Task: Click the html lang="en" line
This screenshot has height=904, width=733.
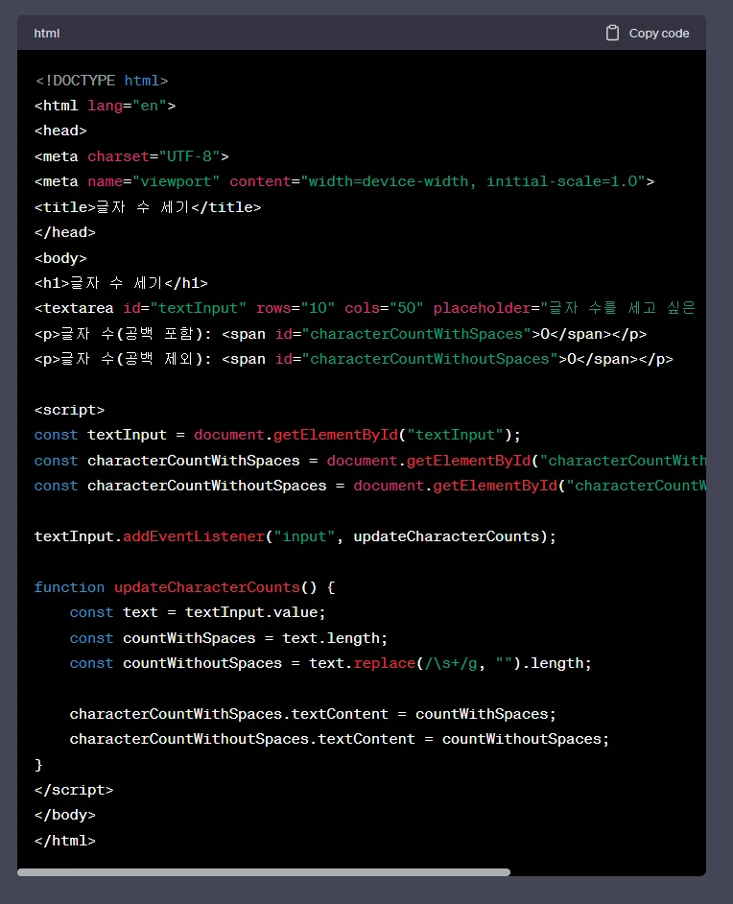Action: coord(105,107)
